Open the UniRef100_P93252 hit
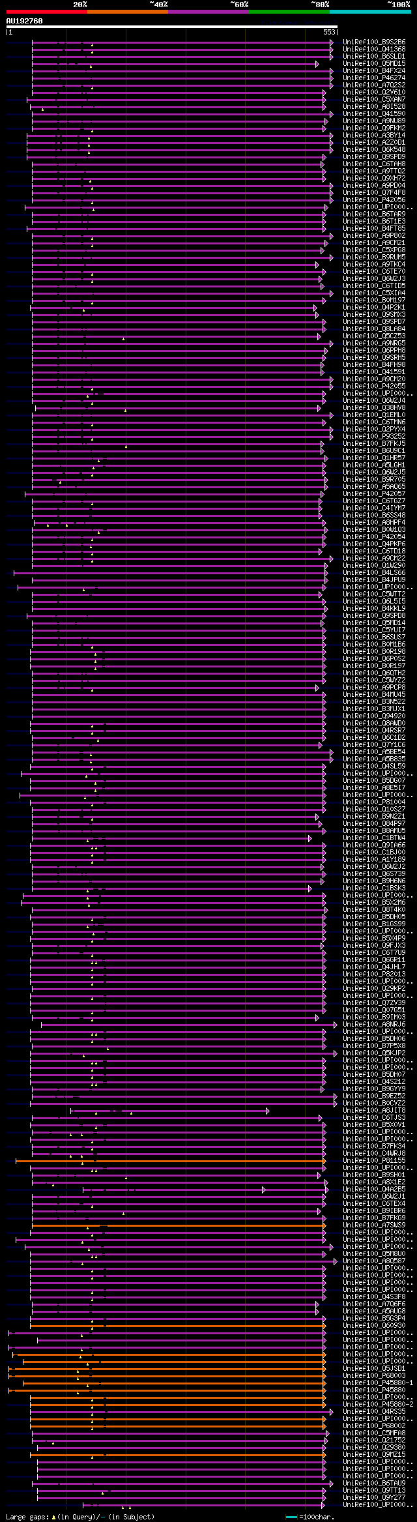This screenshot has height=1522, width=417. coord(374,437)
